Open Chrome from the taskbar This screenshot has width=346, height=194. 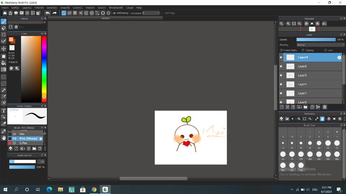[94, 190]
